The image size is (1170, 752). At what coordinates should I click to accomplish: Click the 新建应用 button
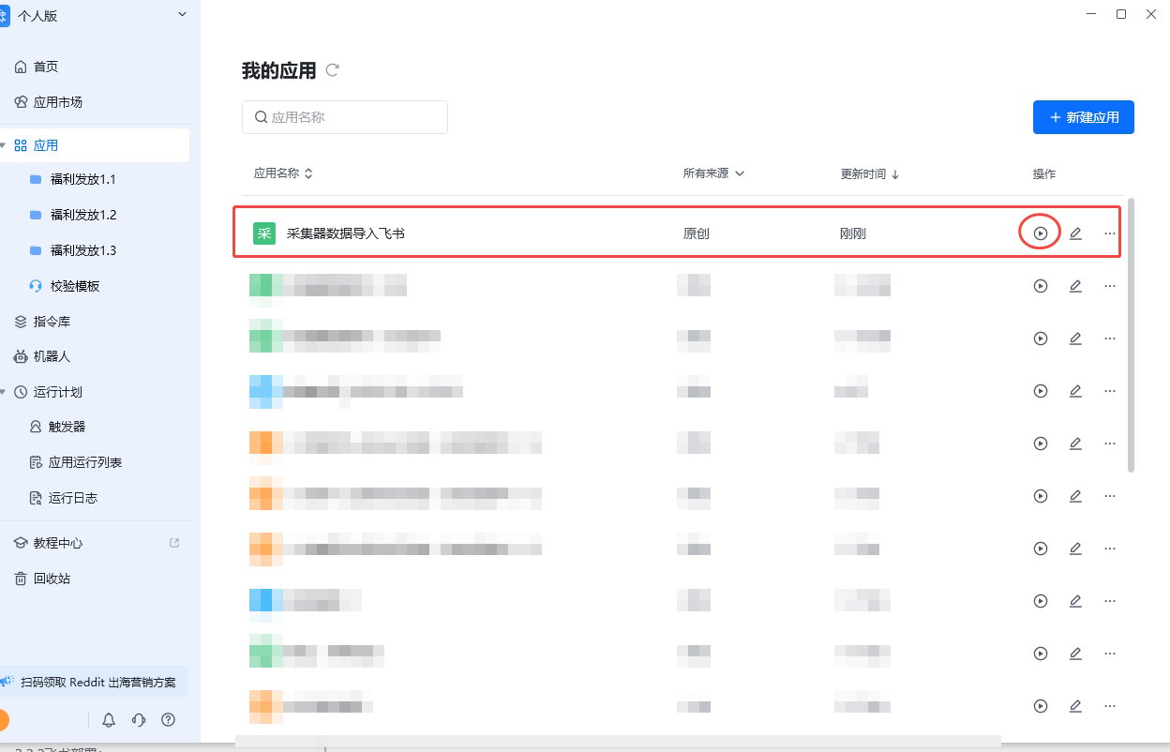coord(1084,117)
